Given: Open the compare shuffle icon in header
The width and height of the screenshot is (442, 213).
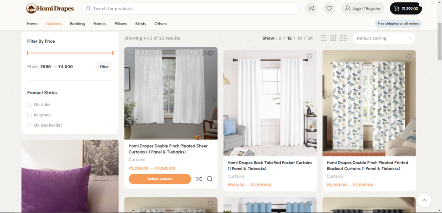Looking at the screenshot, I should coord(311,9).
